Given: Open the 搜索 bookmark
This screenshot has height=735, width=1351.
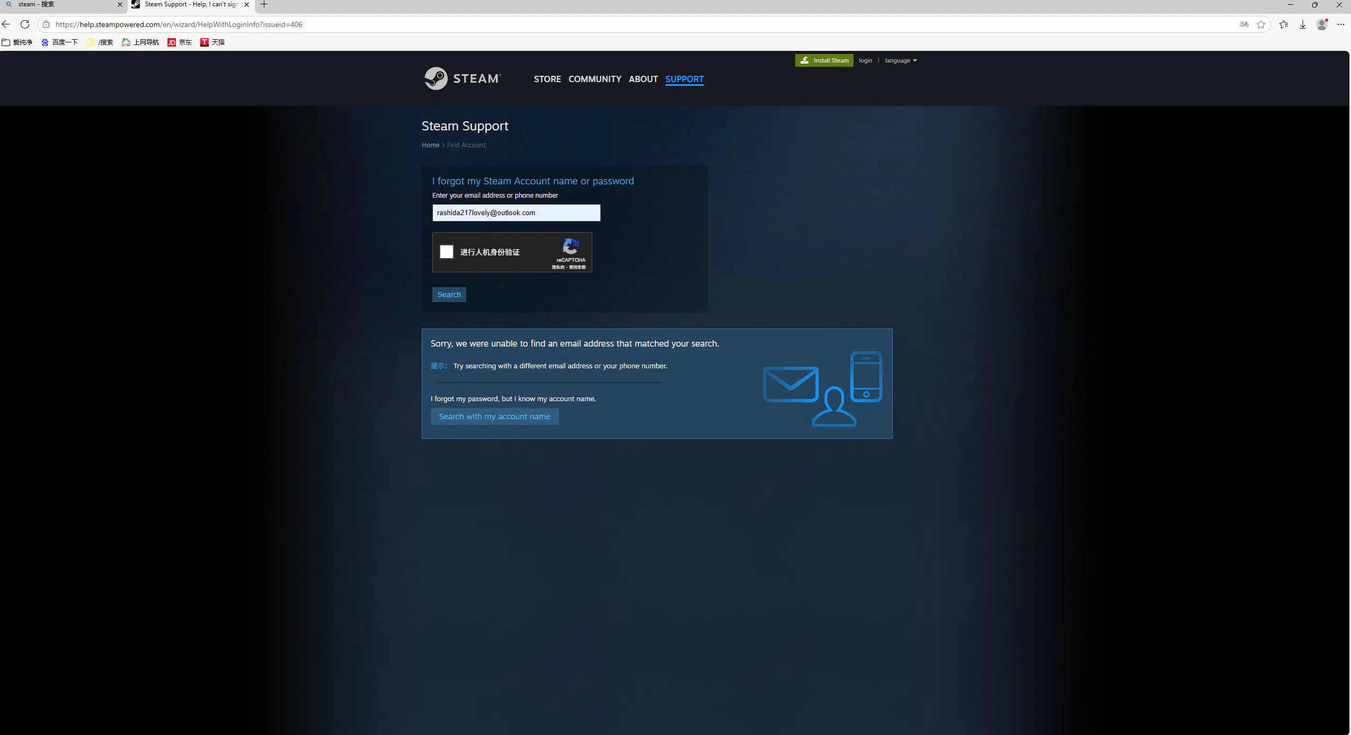Looking at the screenshot, I should 100,42.
